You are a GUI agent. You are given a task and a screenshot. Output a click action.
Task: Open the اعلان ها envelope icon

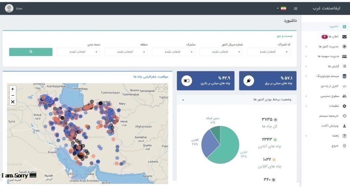coord(345,37)
